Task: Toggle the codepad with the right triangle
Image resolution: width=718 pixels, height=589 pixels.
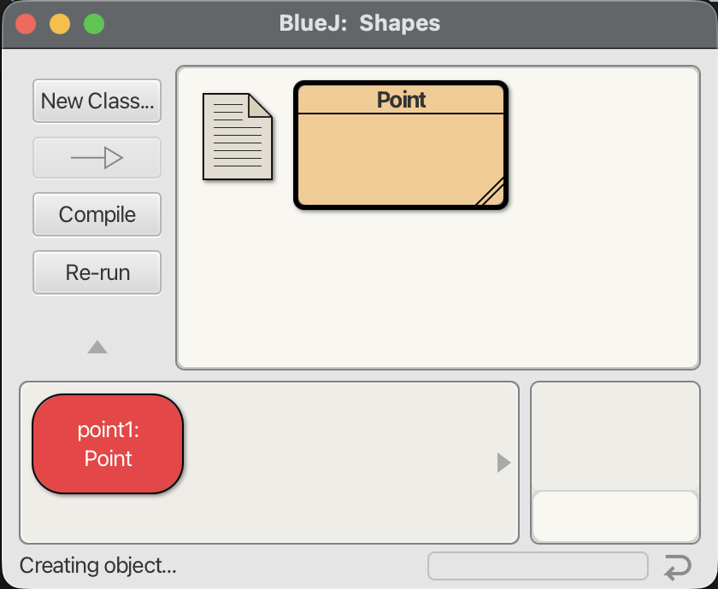Action: point(503,463)
